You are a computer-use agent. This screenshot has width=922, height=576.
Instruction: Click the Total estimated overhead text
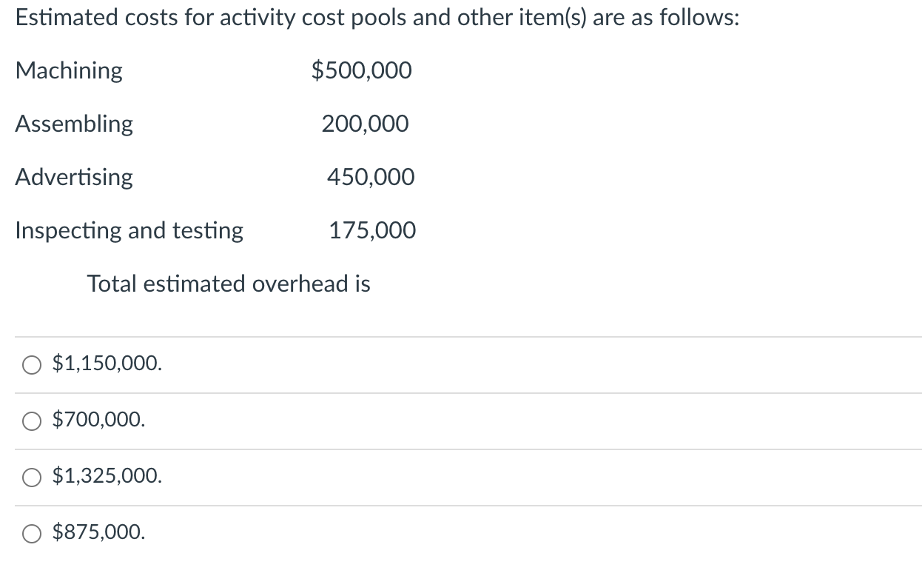coord(228,284)
